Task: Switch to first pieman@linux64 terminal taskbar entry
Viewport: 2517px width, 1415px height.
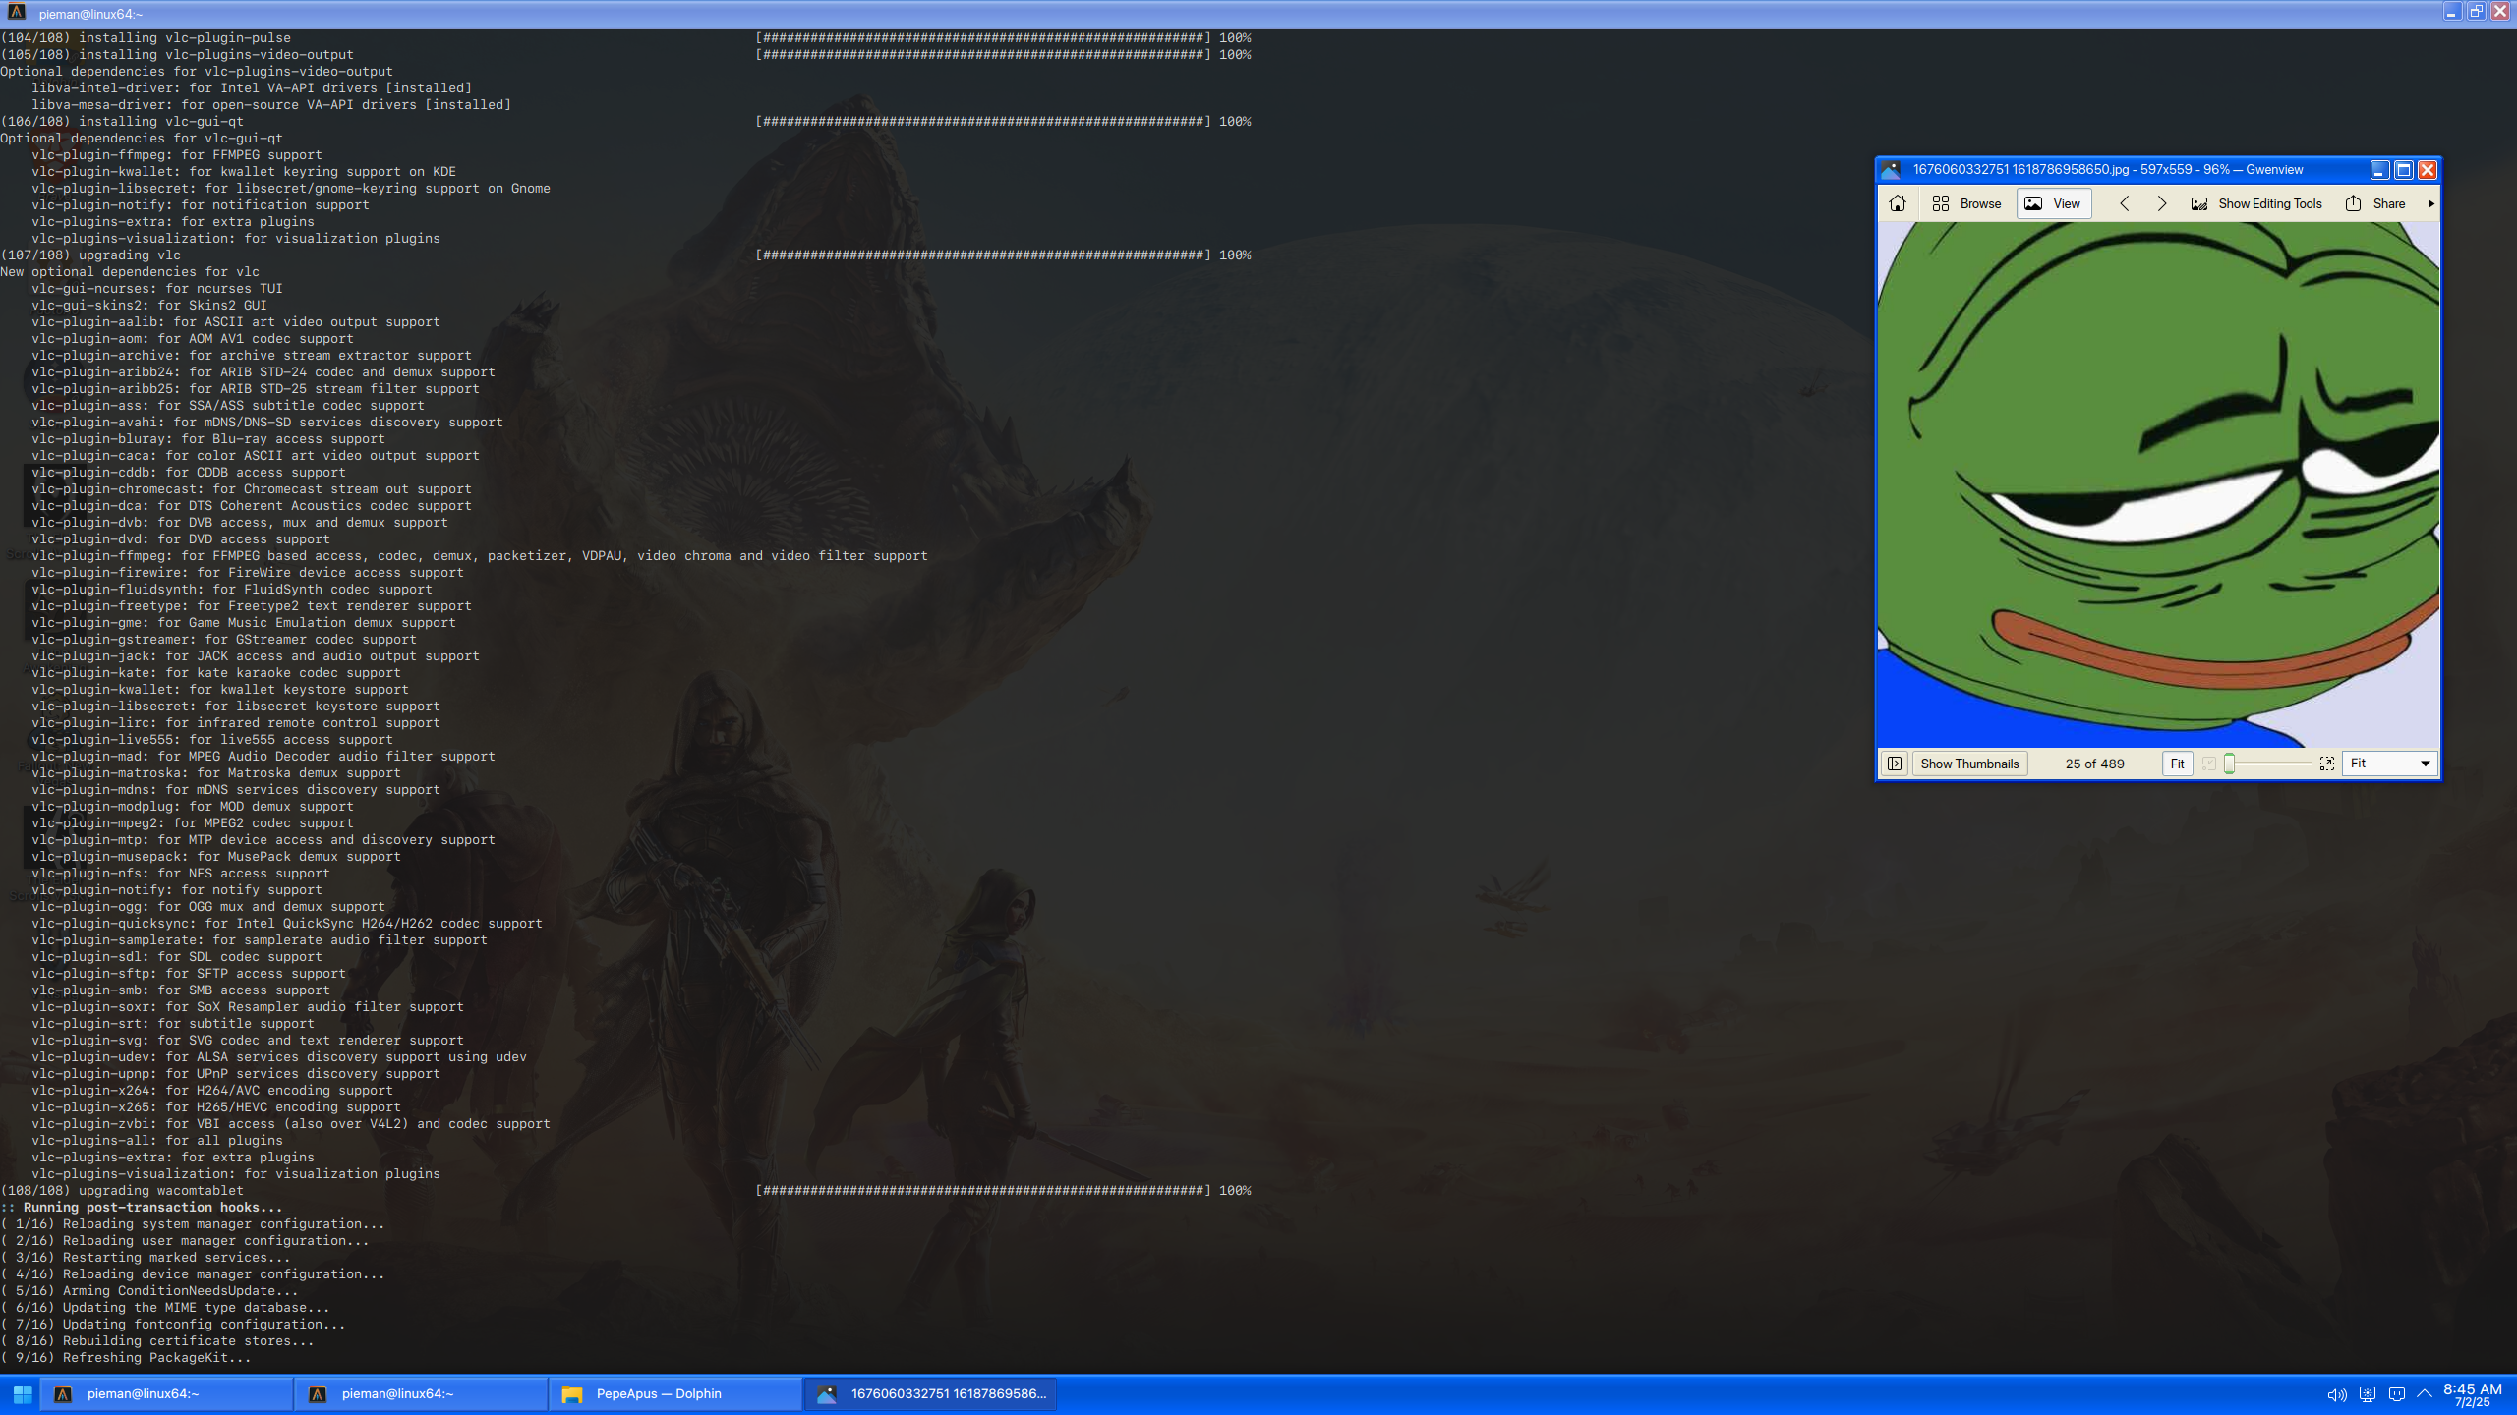Action: (x=165, y=1393)
